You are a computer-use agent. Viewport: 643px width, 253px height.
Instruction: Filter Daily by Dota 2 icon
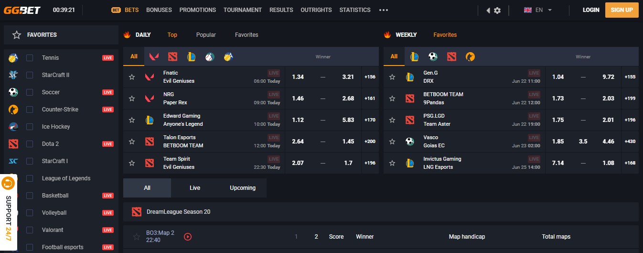pos(172,57)
